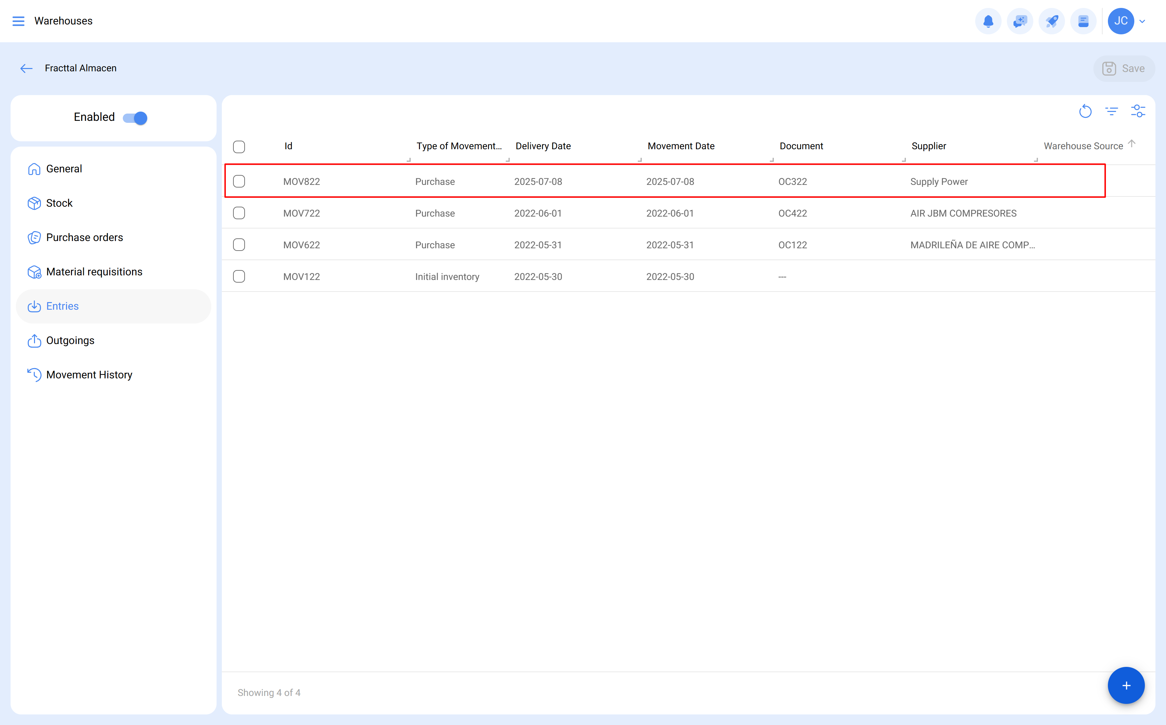Click the Save button
This screenshot has width=1166, height=725.
pyautogui.click(x=1124, y=69)
